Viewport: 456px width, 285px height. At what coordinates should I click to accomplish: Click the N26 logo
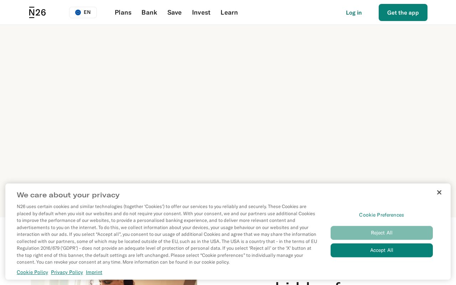click(37, 12)
